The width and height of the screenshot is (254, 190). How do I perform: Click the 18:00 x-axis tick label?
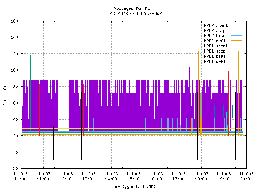pyautogui.click(x=201, y=177)
